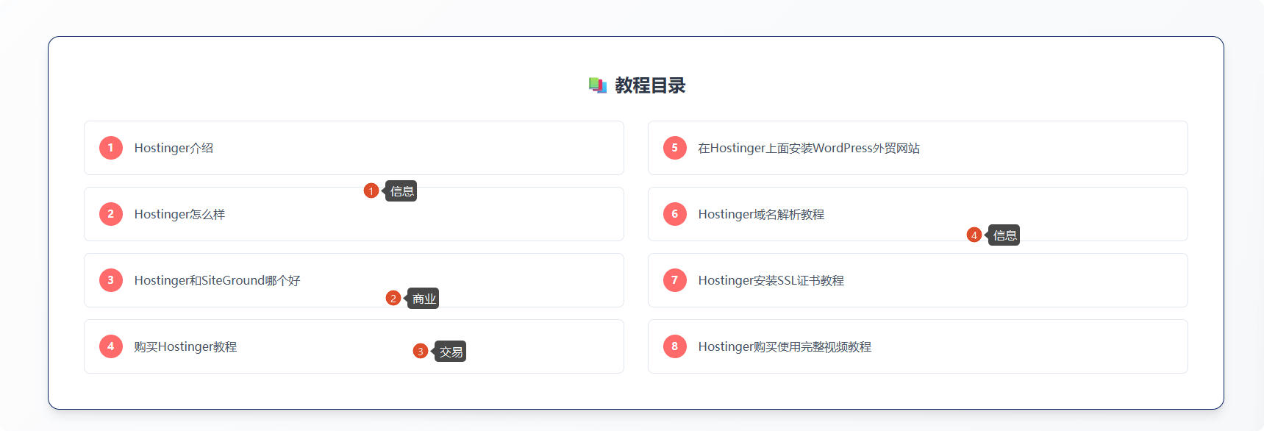Click the number 7 badge on the SSL certificate item

point(674,279)
